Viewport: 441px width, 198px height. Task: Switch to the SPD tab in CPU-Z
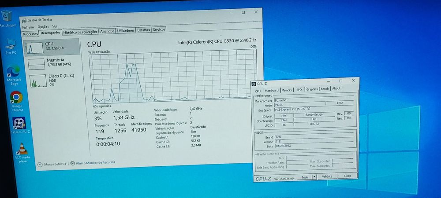299,90
